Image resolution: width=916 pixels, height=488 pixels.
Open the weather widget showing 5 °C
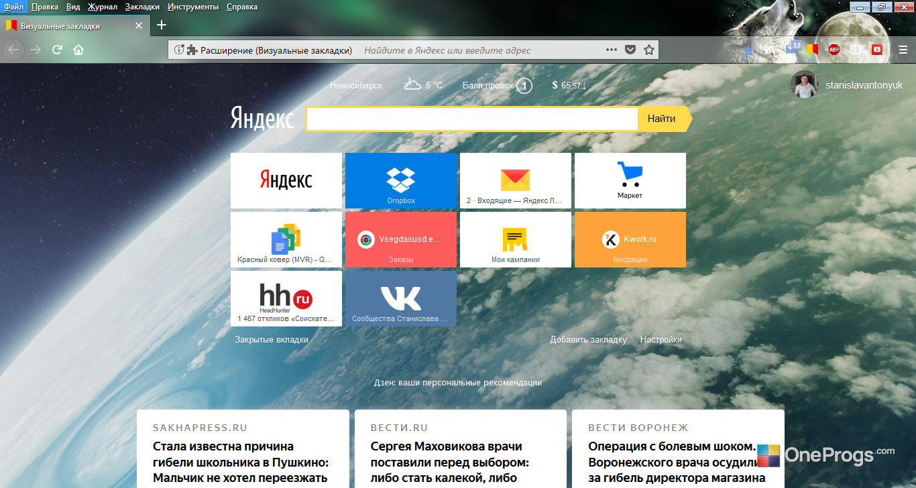(423, 84)
